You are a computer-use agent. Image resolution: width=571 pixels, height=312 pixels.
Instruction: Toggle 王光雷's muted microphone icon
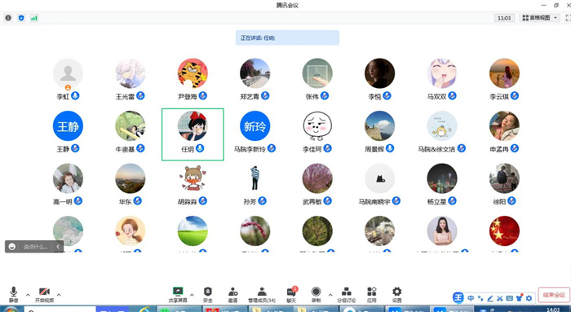pyautogui.click(x=140, y=95)
